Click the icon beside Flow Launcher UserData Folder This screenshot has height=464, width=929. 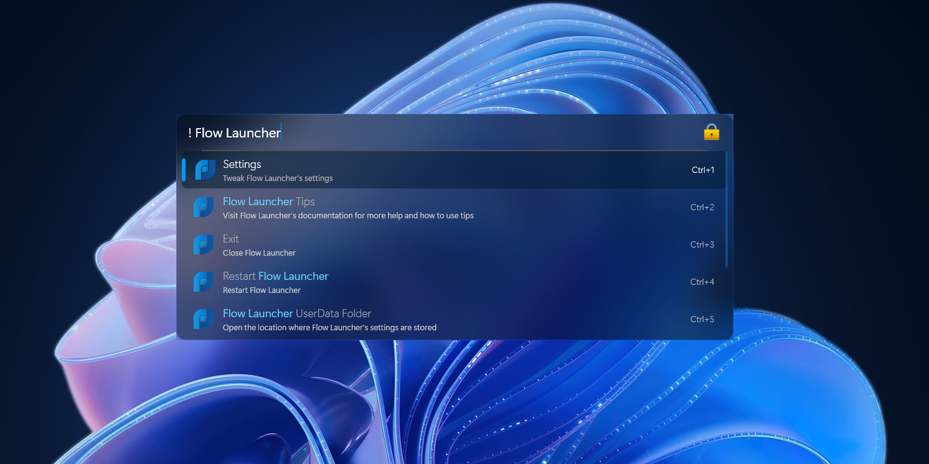click(x=204, y=319)
